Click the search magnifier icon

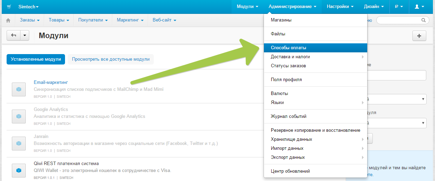[x=424, y=20]
